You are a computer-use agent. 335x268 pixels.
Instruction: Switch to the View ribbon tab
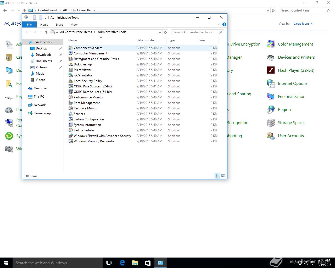coord(74,25)
